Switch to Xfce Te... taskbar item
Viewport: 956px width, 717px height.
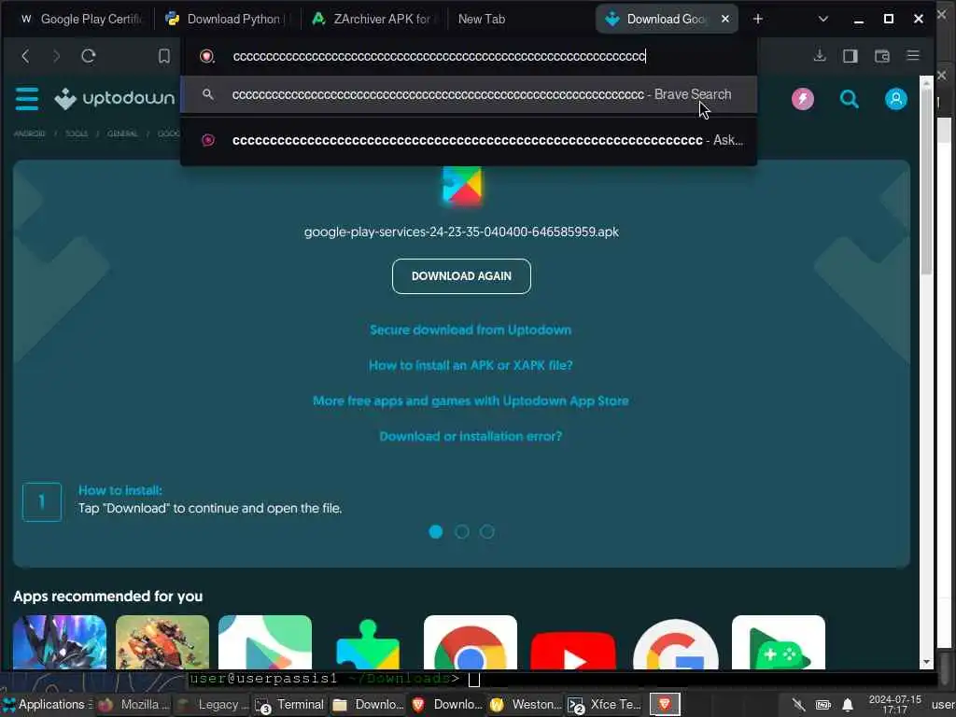(604, 704)
